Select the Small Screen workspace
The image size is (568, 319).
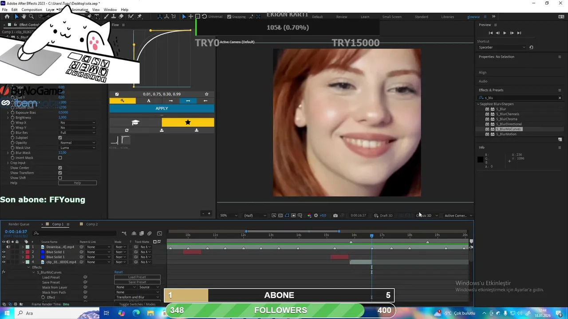[x=392, y=17]
